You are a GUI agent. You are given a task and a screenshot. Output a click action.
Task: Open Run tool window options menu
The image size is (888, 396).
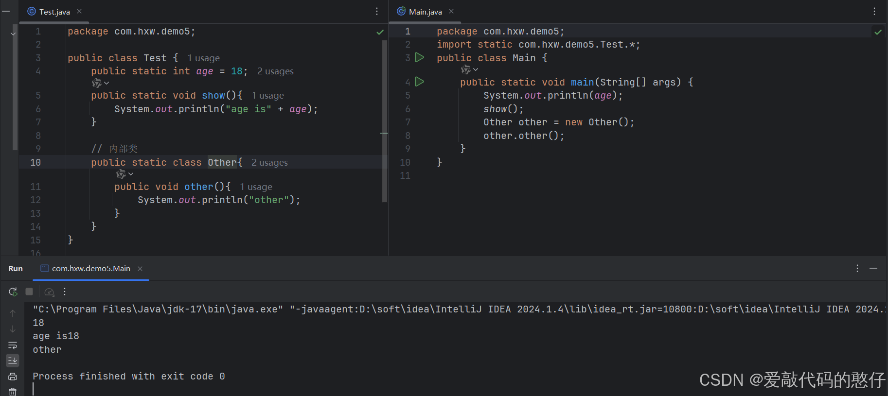coord(857,268)
